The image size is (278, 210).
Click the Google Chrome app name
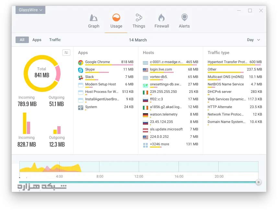point(98,62)
